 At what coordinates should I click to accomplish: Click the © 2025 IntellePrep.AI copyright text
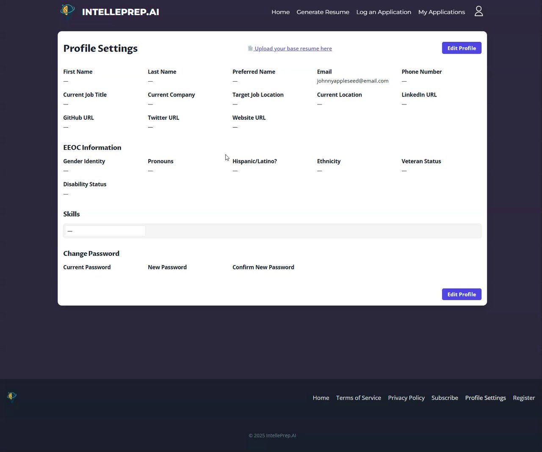[272, 436]
